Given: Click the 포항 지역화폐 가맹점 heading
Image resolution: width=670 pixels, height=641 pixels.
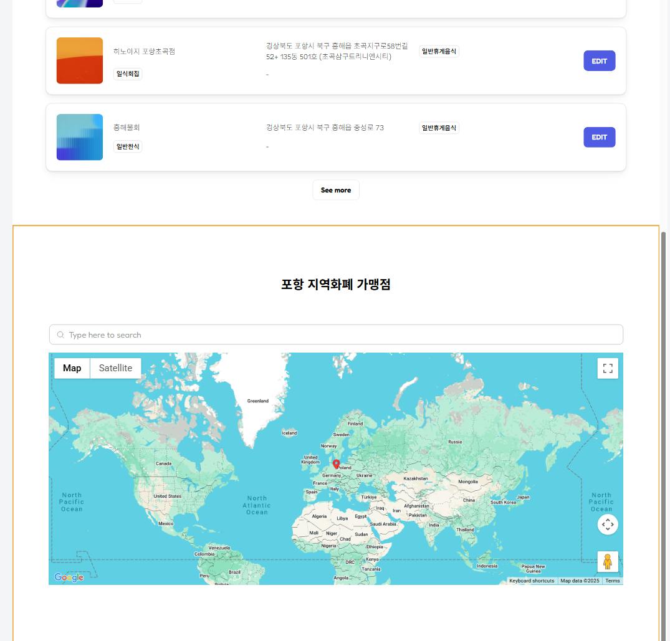Looking at the screenshot, I should [x=336, y=284].
